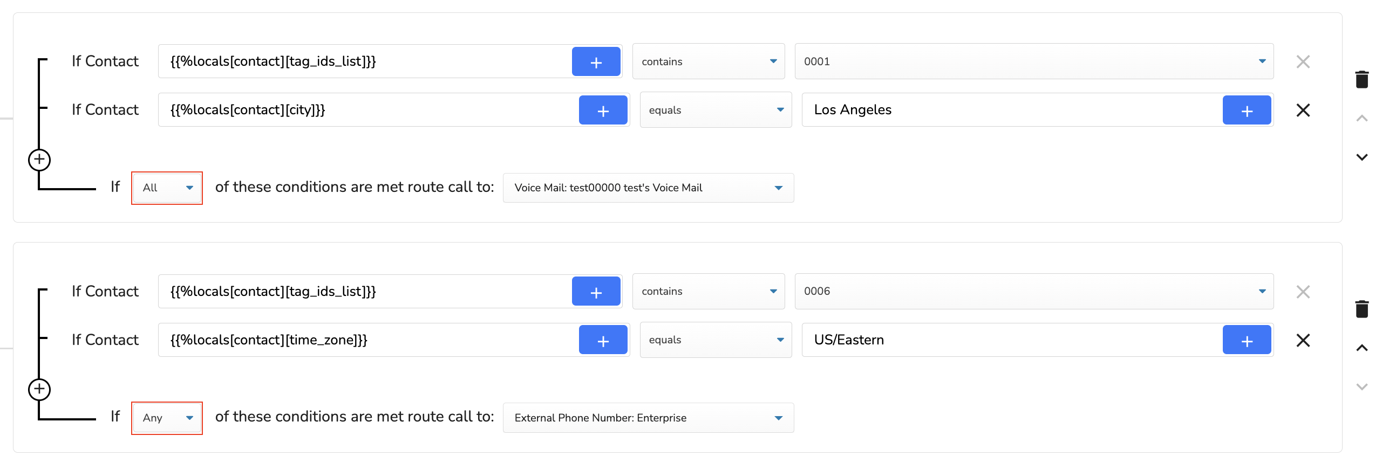
Task: Open Voice Mail route destination dropdown
Action: point(648,188)
